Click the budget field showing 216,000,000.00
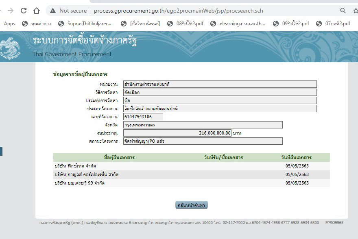The width and height of the screenshot is (358, 239). click(x=177, y=133)
